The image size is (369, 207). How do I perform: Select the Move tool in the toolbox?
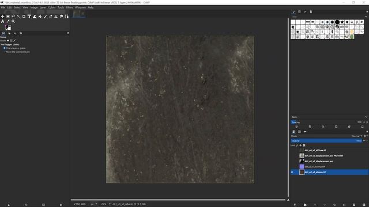pyautogui.click(x=2, y=17)
